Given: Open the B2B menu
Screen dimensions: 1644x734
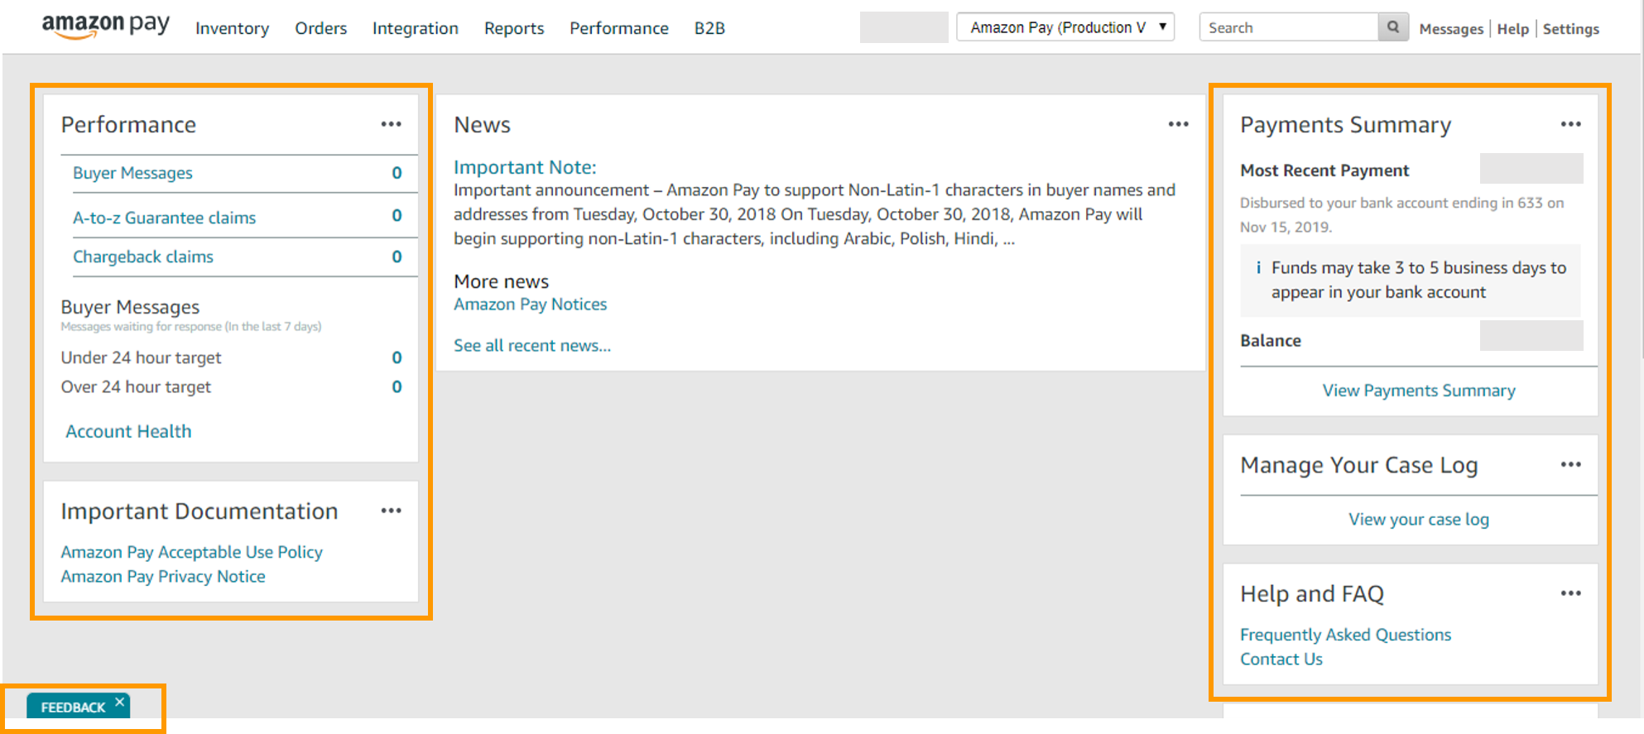Looking at the screenshot, I should (x=709, y=28).
